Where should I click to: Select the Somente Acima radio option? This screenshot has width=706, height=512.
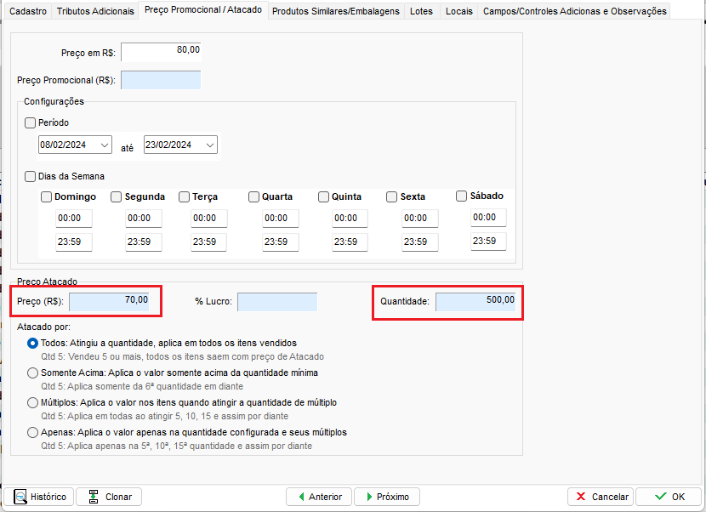pyautogui.click(x=33, y=373)
